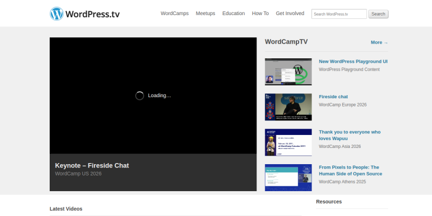Click WordPress Playground Content label
This screenshot has width=432, height=216.
click(x=349, y=70)
